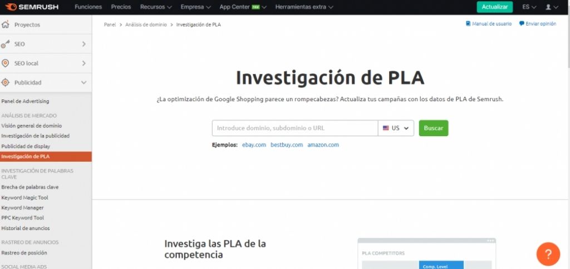Open the US country database dropdown
This screenshot has height=269, width=570.
[396, 128]
